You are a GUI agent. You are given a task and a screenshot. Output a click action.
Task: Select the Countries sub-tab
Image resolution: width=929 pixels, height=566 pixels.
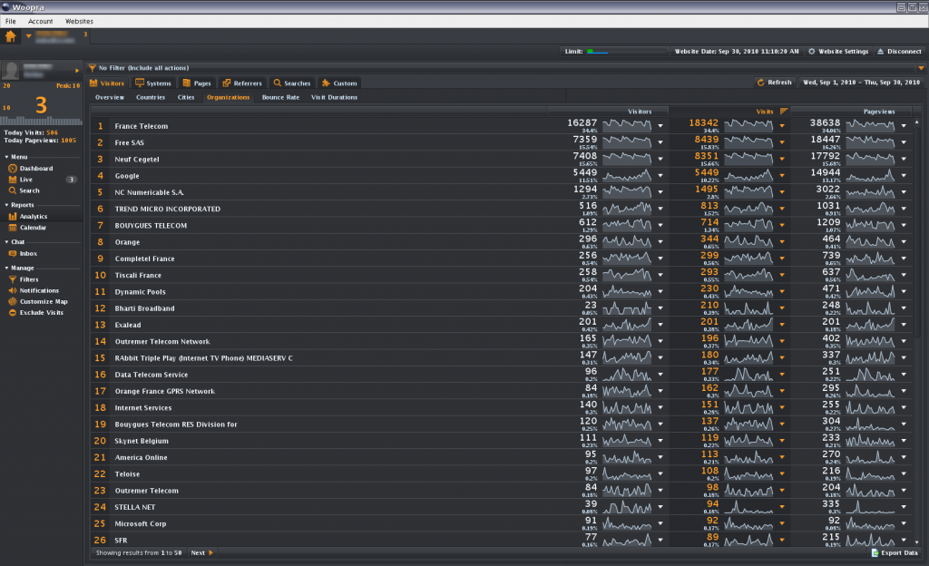click(151, 97)
